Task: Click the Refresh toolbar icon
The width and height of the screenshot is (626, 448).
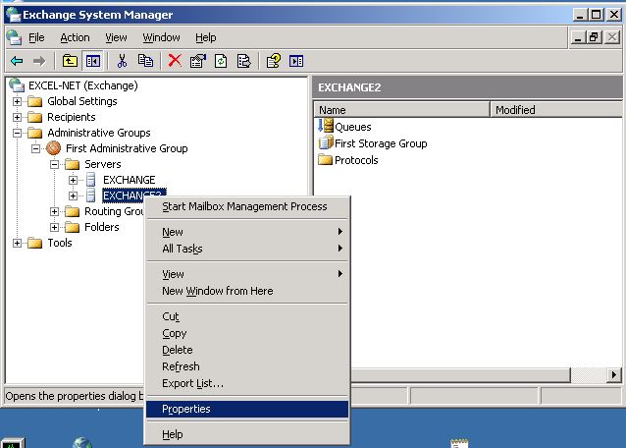Action: pyautogui.click(x=221, y=61)
